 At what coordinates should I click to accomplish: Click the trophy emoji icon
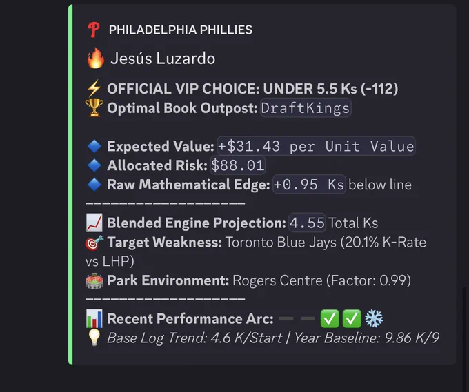click(94, 107)
